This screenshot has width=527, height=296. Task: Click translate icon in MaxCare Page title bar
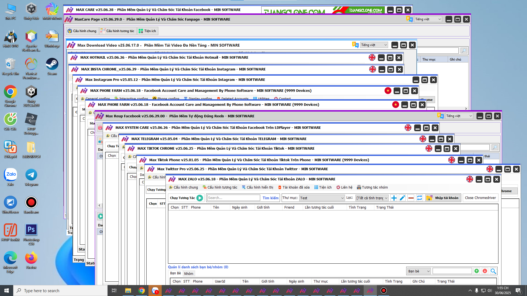pyautogui.click(x=409, y=19)
